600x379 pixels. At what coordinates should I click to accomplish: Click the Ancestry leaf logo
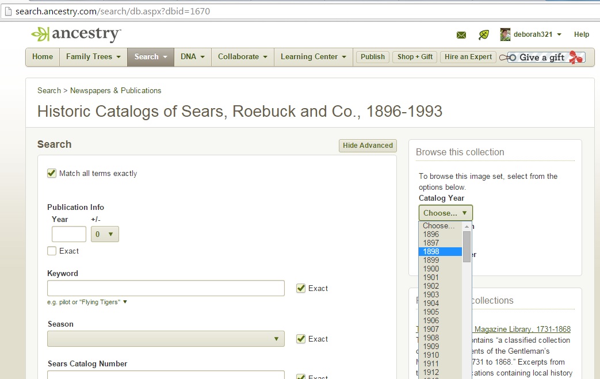click(x=40, y=35)
